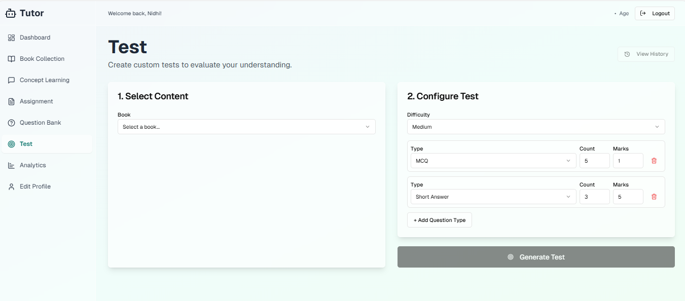Image resolution: width=685 pixels, height=301 pixels.
Task: Open Book Collection via its book icon
Action: tap(11, 58)
